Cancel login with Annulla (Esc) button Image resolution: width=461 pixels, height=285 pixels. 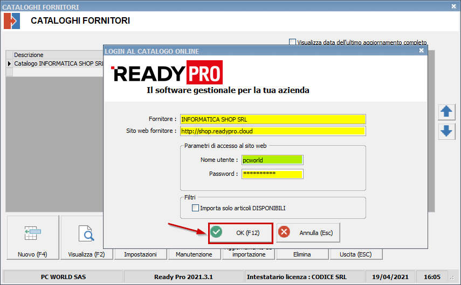pyautogui.click(x=308, y=232)
